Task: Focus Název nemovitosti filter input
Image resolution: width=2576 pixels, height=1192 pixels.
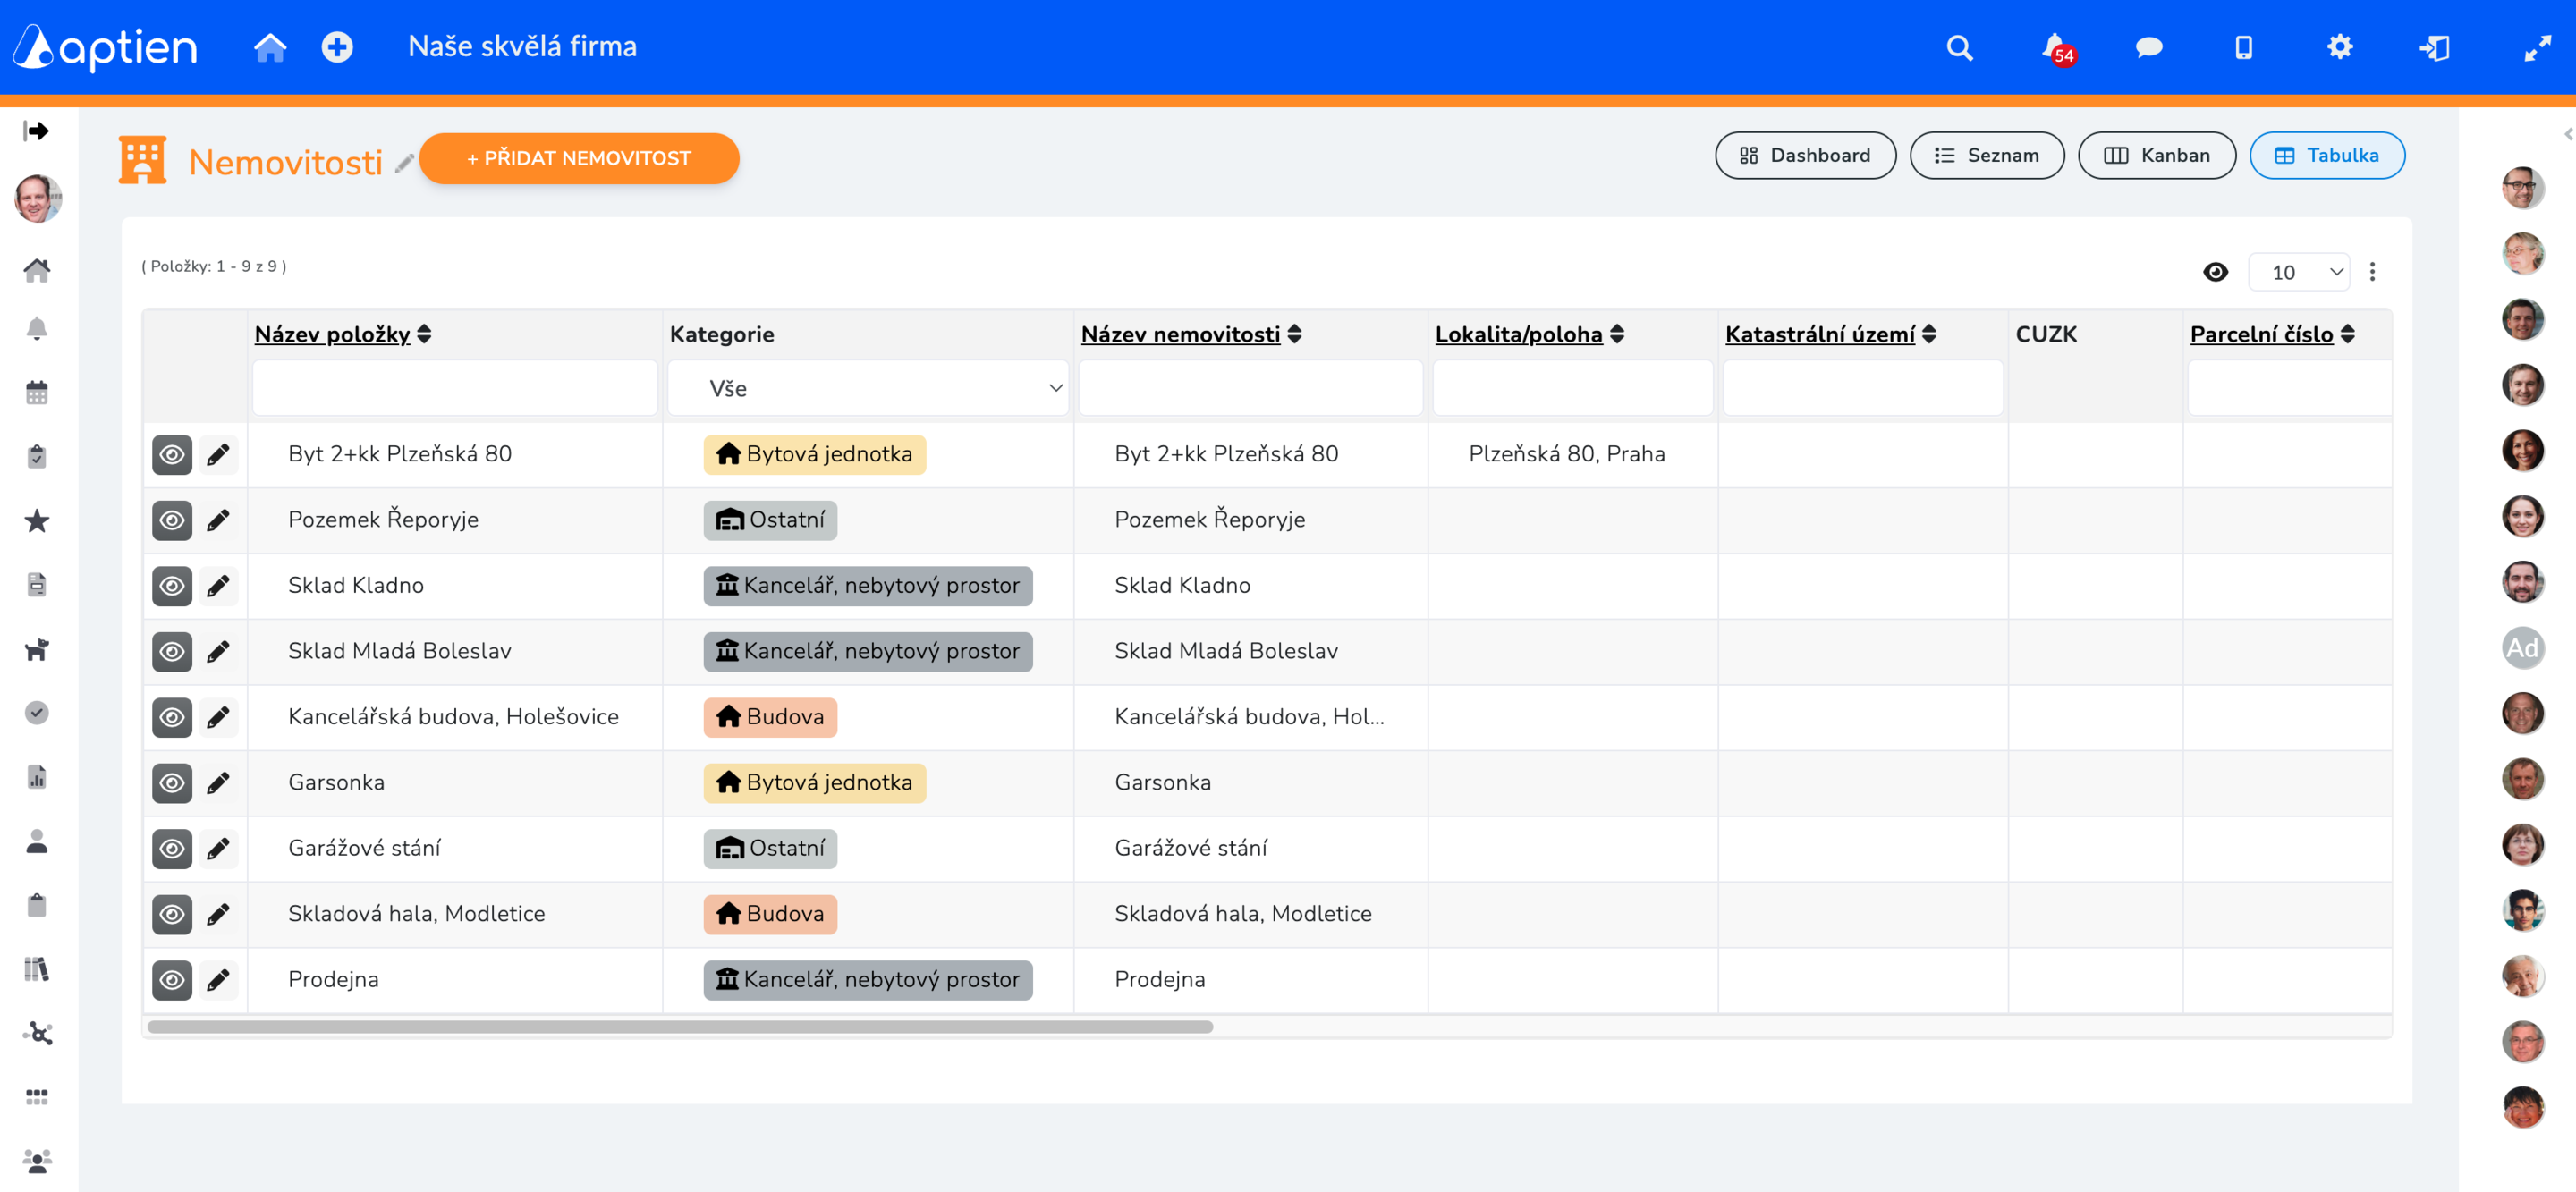Action: (1250, 388)
